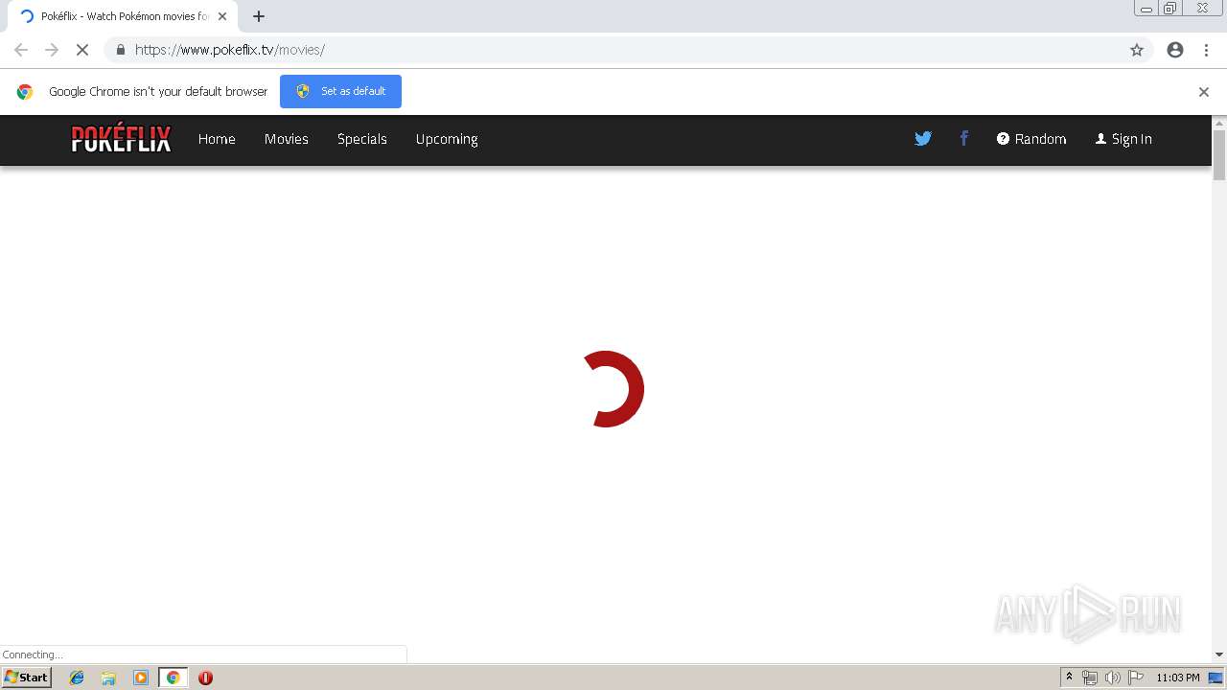
Task: Open the Twitter icon link
Action: click(923, 139)
